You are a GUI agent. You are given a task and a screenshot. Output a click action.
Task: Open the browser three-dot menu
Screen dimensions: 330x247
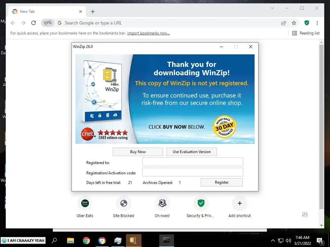point(317,23)
